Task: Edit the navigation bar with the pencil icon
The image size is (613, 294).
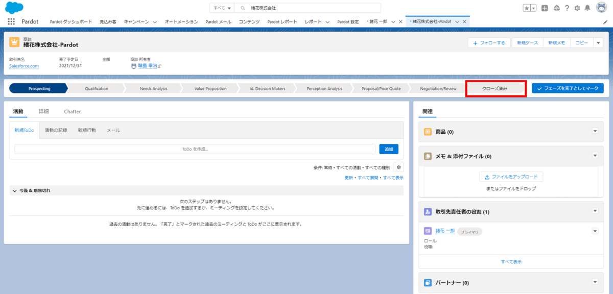Action: pos(605,22)
